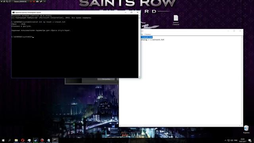Take a screenshot with recorder camera icon
Screen dimensions: 254x143
(x=37, y=2)
